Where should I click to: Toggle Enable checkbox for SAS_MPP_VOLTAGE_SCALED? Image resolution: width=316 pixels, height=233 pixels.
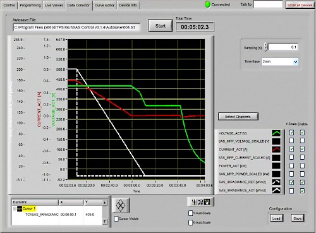click(x=302, y=140)
